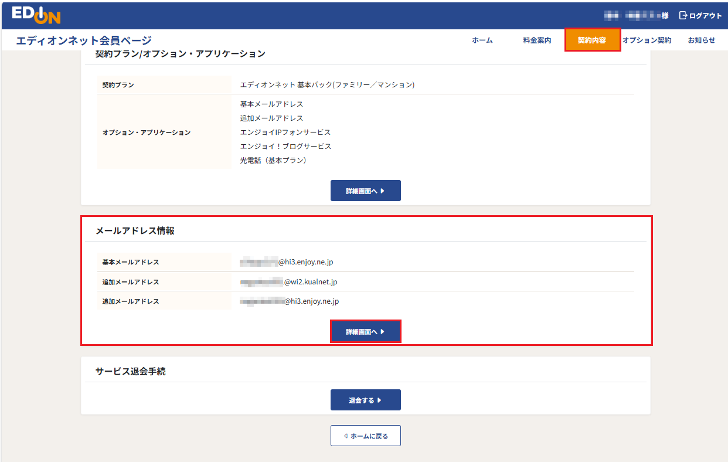Click the ホームに戻る button
Viewport: 728px width, 462px height.
pyautogui.click(x=366, y=436)
